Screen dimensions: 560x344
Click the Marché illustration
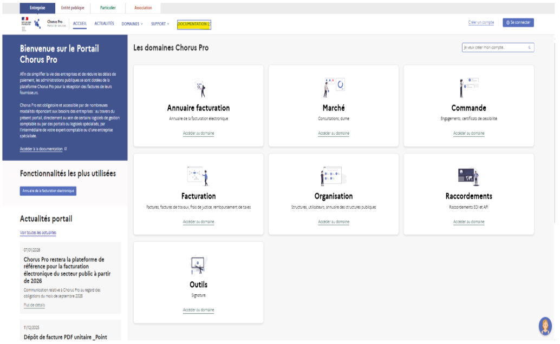[334, 88]
